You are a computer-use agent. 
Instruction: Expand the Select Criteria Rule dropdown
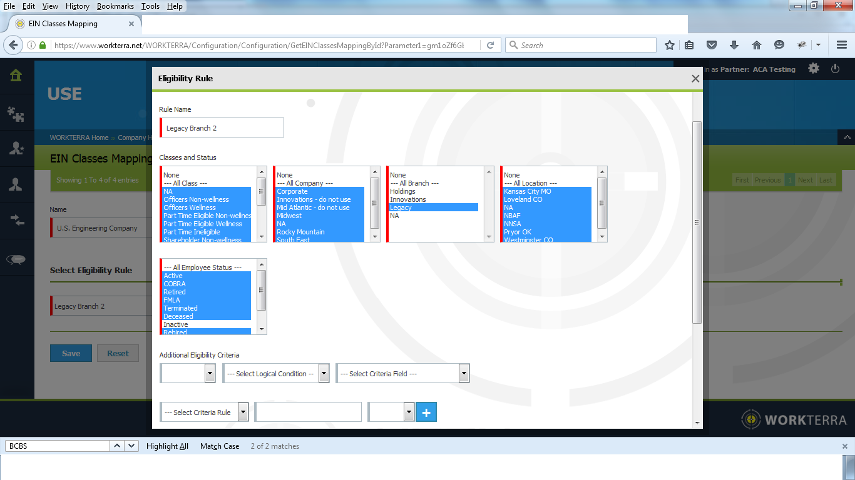(204, 412)
